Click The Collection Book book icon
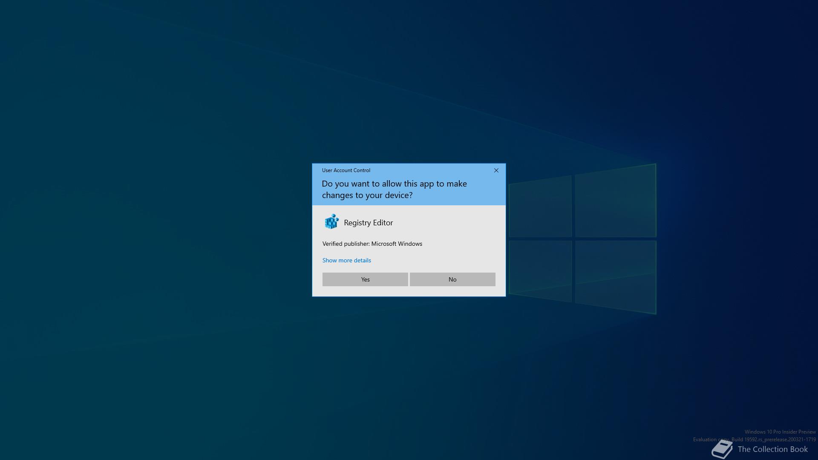 pos(722,449)
